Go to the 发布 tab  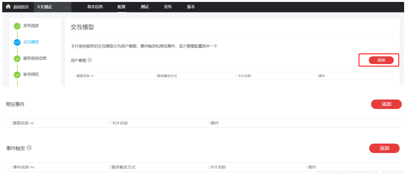pos(168,7)
